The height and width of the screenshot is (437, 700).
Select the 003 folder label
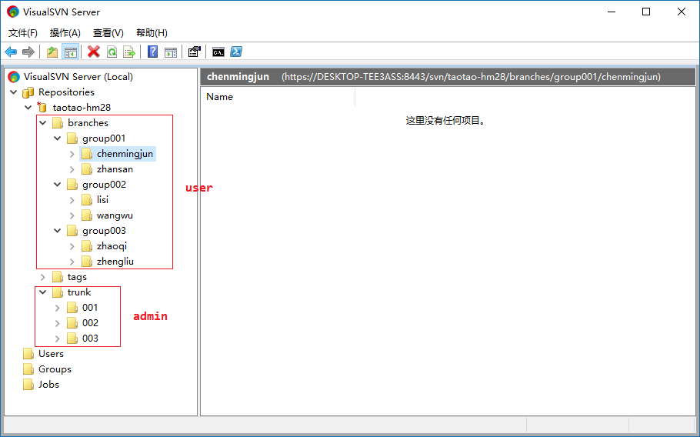click(90, 339)
